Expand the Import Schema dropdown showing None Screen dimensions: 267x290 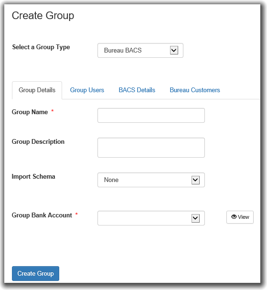click(151, 180)
